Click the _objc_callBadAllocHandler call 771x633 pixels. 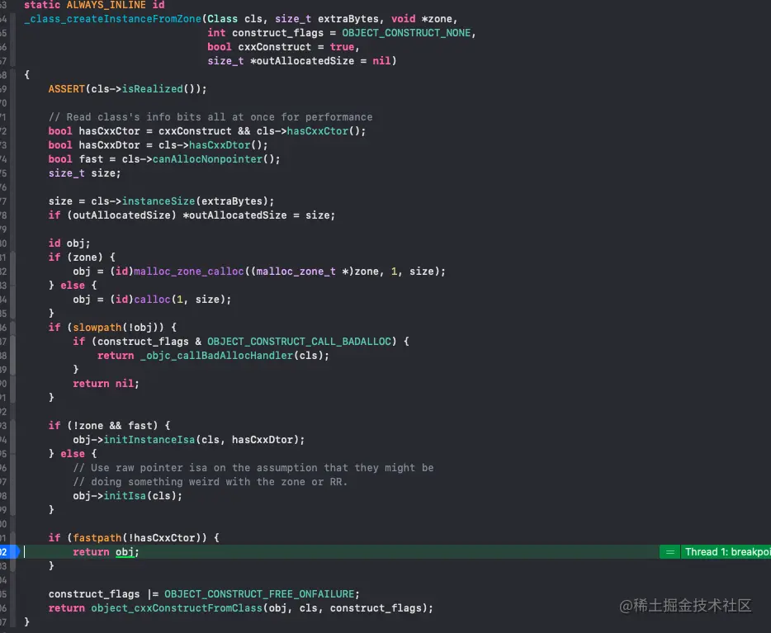217,356
